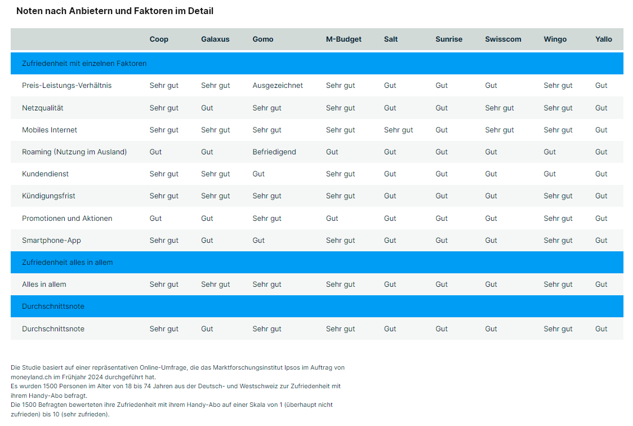Click Gomo's Ausgezeichnet rating cell
This screenshot has width=633, height=426.
pos(278,86)
